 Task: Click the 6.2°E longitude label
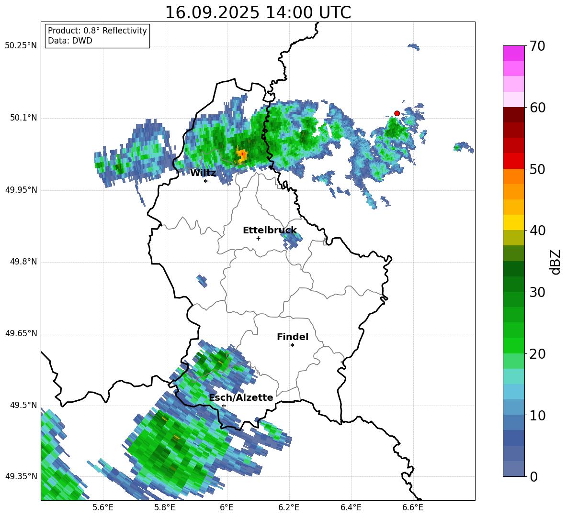click(x=289, y=508)
